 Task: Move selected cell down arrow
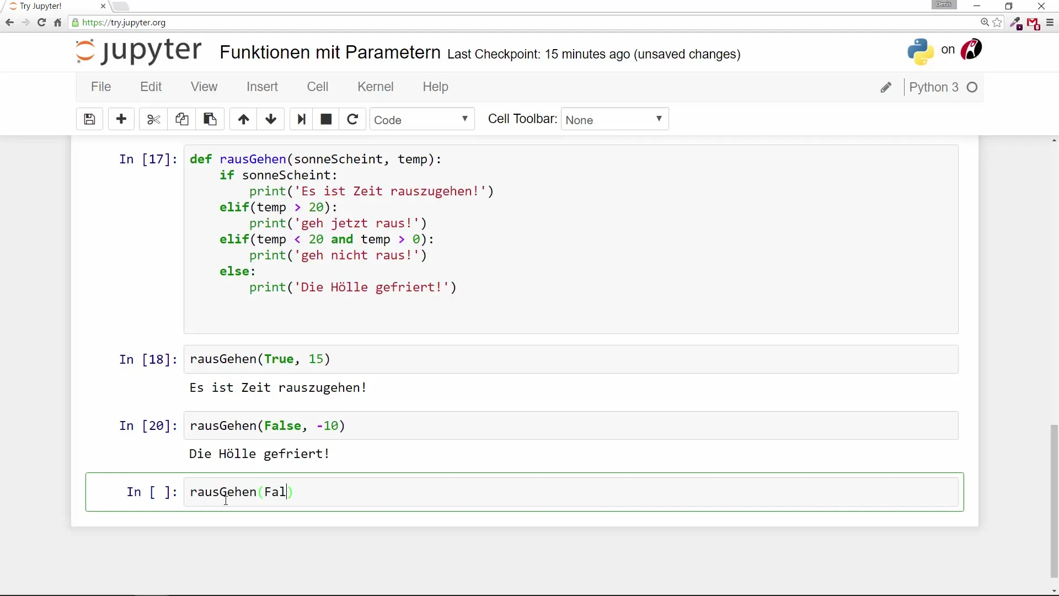pyautogui.click(x=271, y=119)
